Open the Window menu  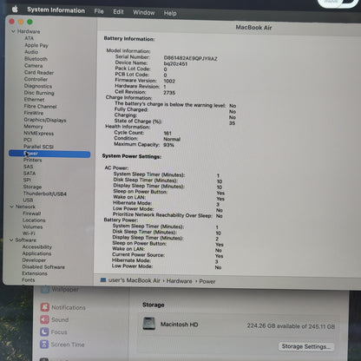tap(144, 12)
